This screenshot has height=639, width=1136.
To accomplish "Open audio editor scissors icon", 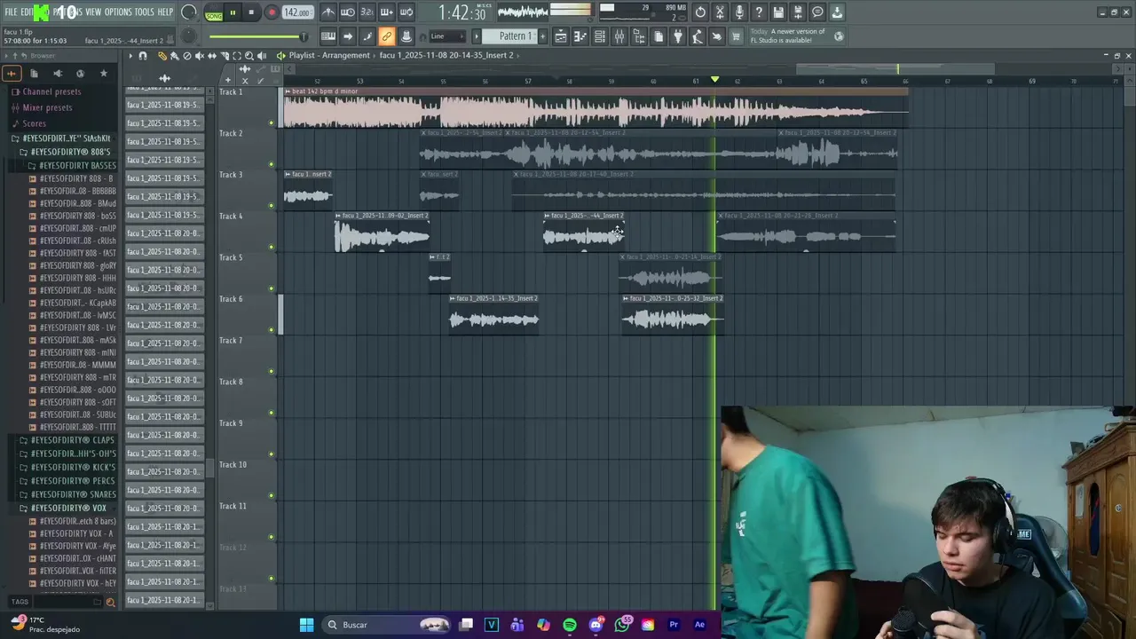I will point(721,12).
